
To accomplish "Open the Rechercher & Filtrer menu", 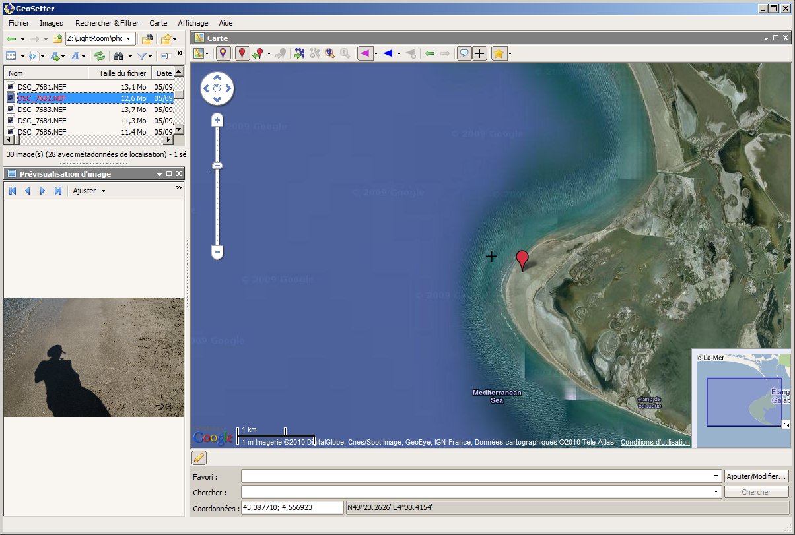I will coord(107,23).
